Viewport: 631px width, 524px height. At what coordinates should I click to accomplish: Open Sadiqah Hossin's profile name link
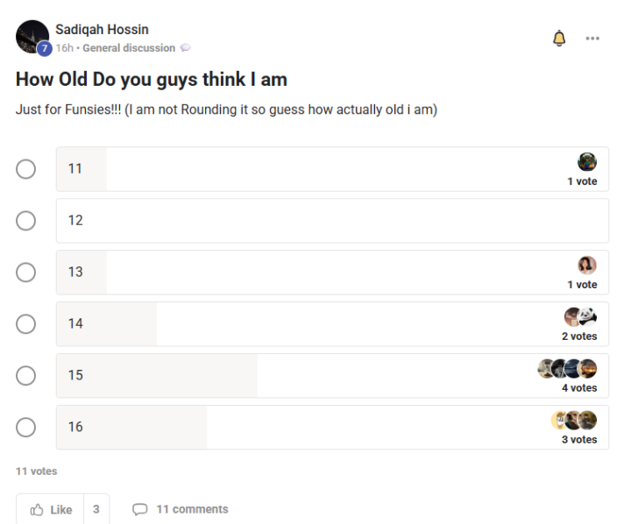point(102,30)
